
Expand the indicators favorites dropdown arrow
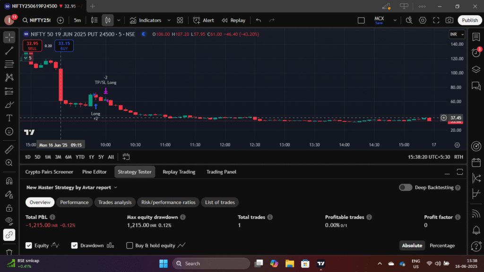[x=169, y=20]
